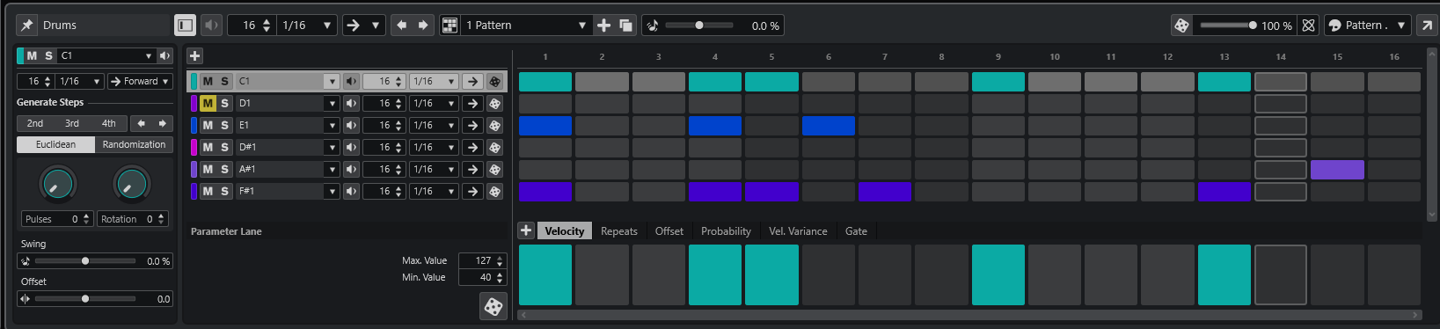
Task: Open the A#1 lane step resolution 1/16 dropdown
Action: coord(434,169)
